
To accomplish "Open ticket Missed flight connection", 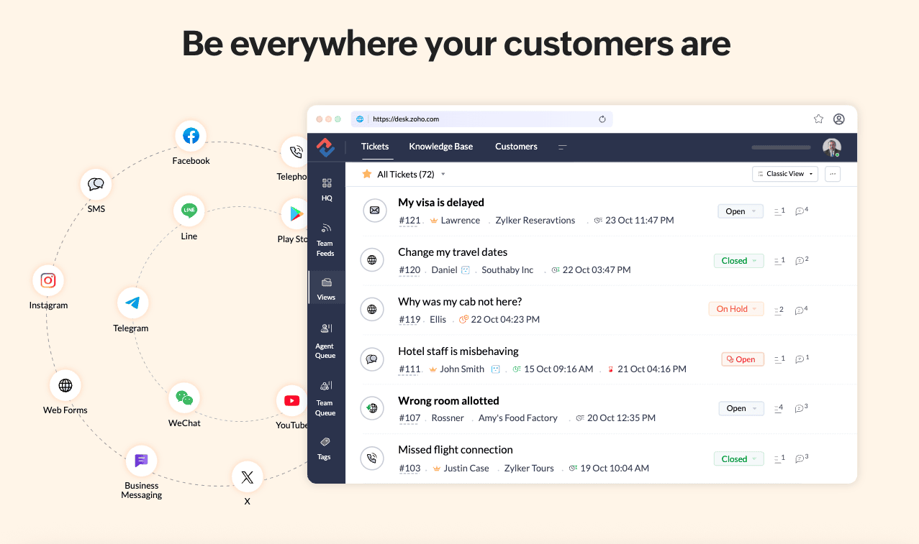I will (456, 450).
